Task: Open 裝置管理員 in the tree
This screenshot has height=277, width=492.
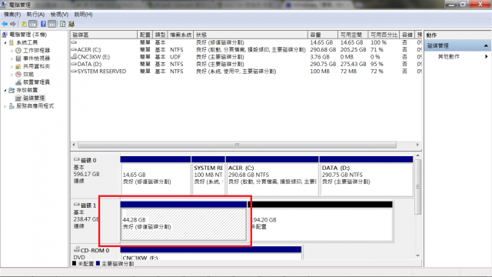Action: 36,82
